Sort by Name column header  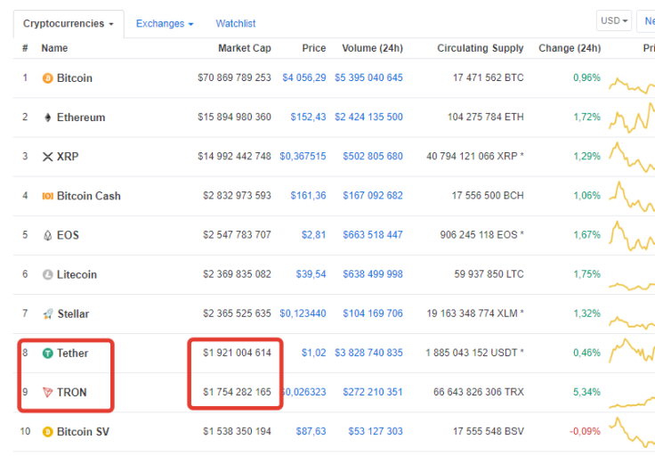[54, 48]
